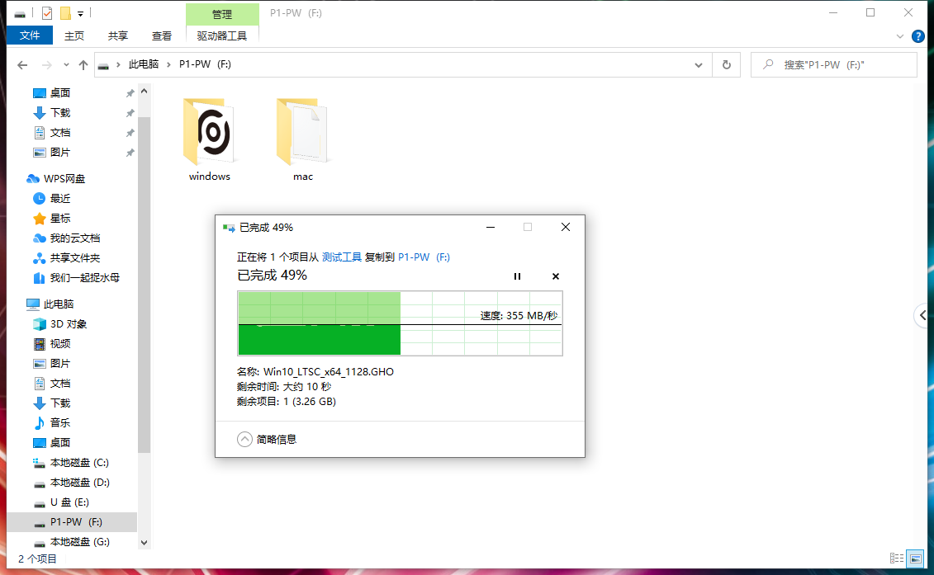Open the mac folder
934x575 pixels.
pyautogui.click(x=302, y=139)
